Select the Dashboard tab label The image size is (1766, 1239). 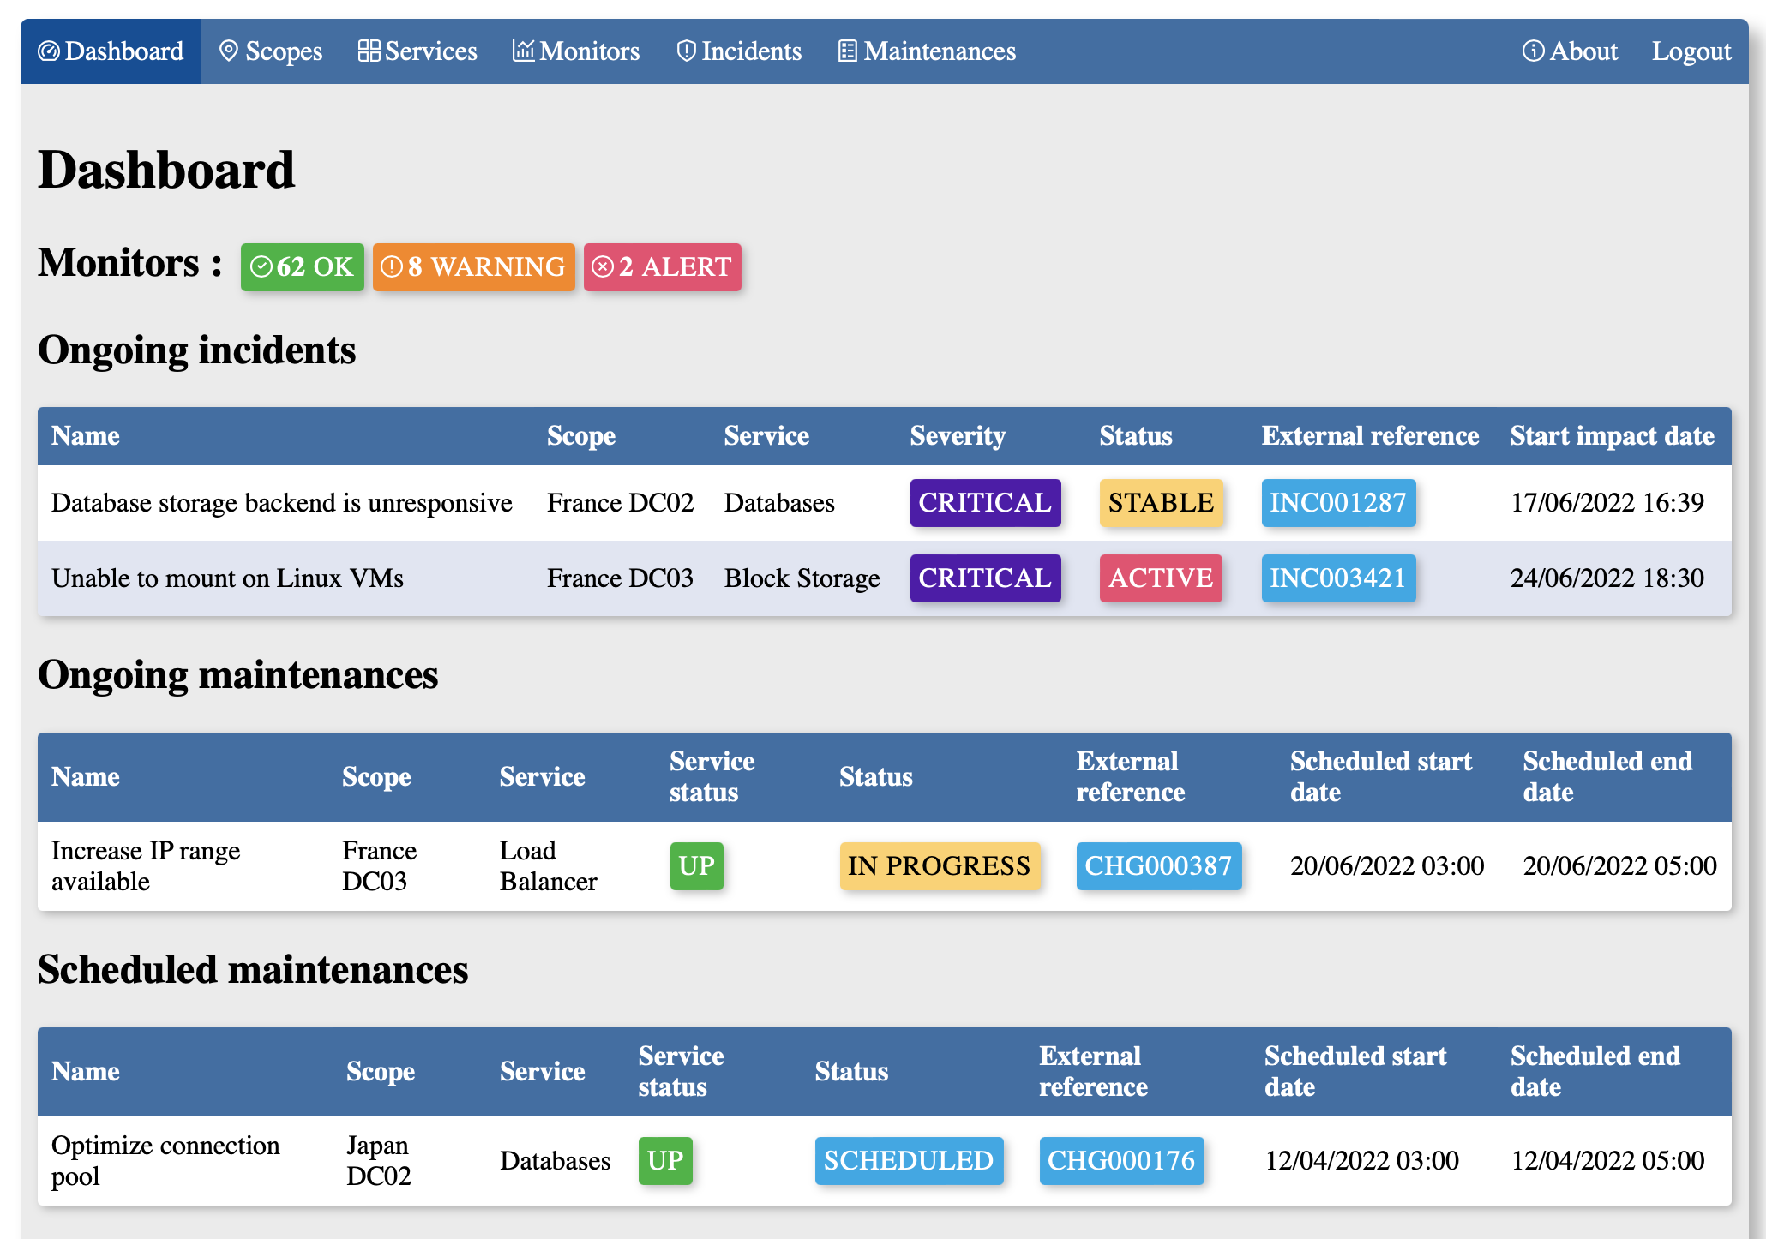[124, 51]
